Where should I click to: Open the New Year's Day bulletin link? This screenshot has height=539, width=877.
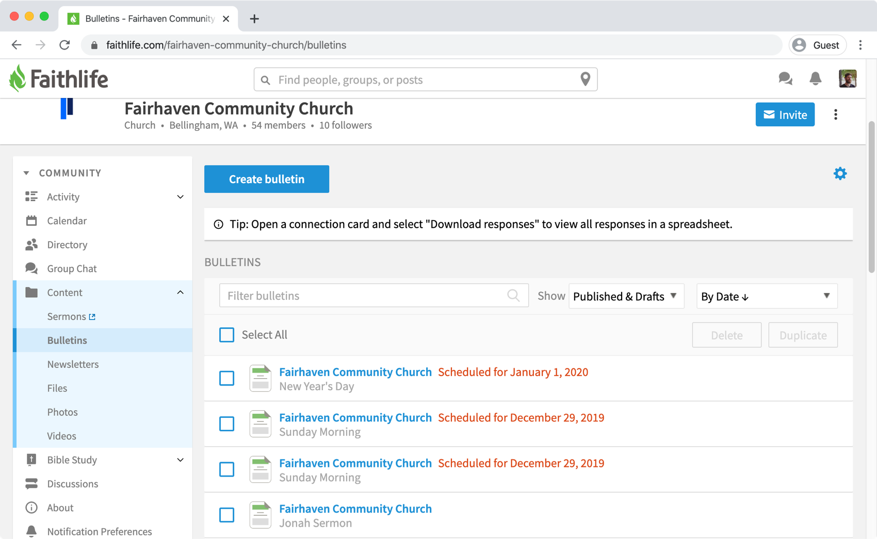point(355,372)
